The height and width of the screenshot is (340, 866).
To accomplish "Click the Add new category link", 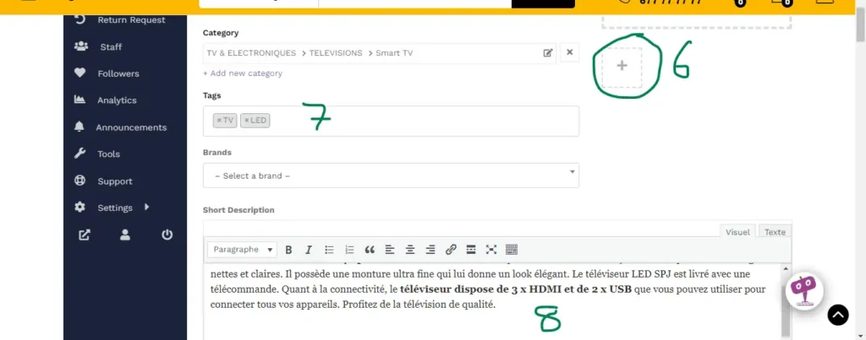I will tap(243, 73).
